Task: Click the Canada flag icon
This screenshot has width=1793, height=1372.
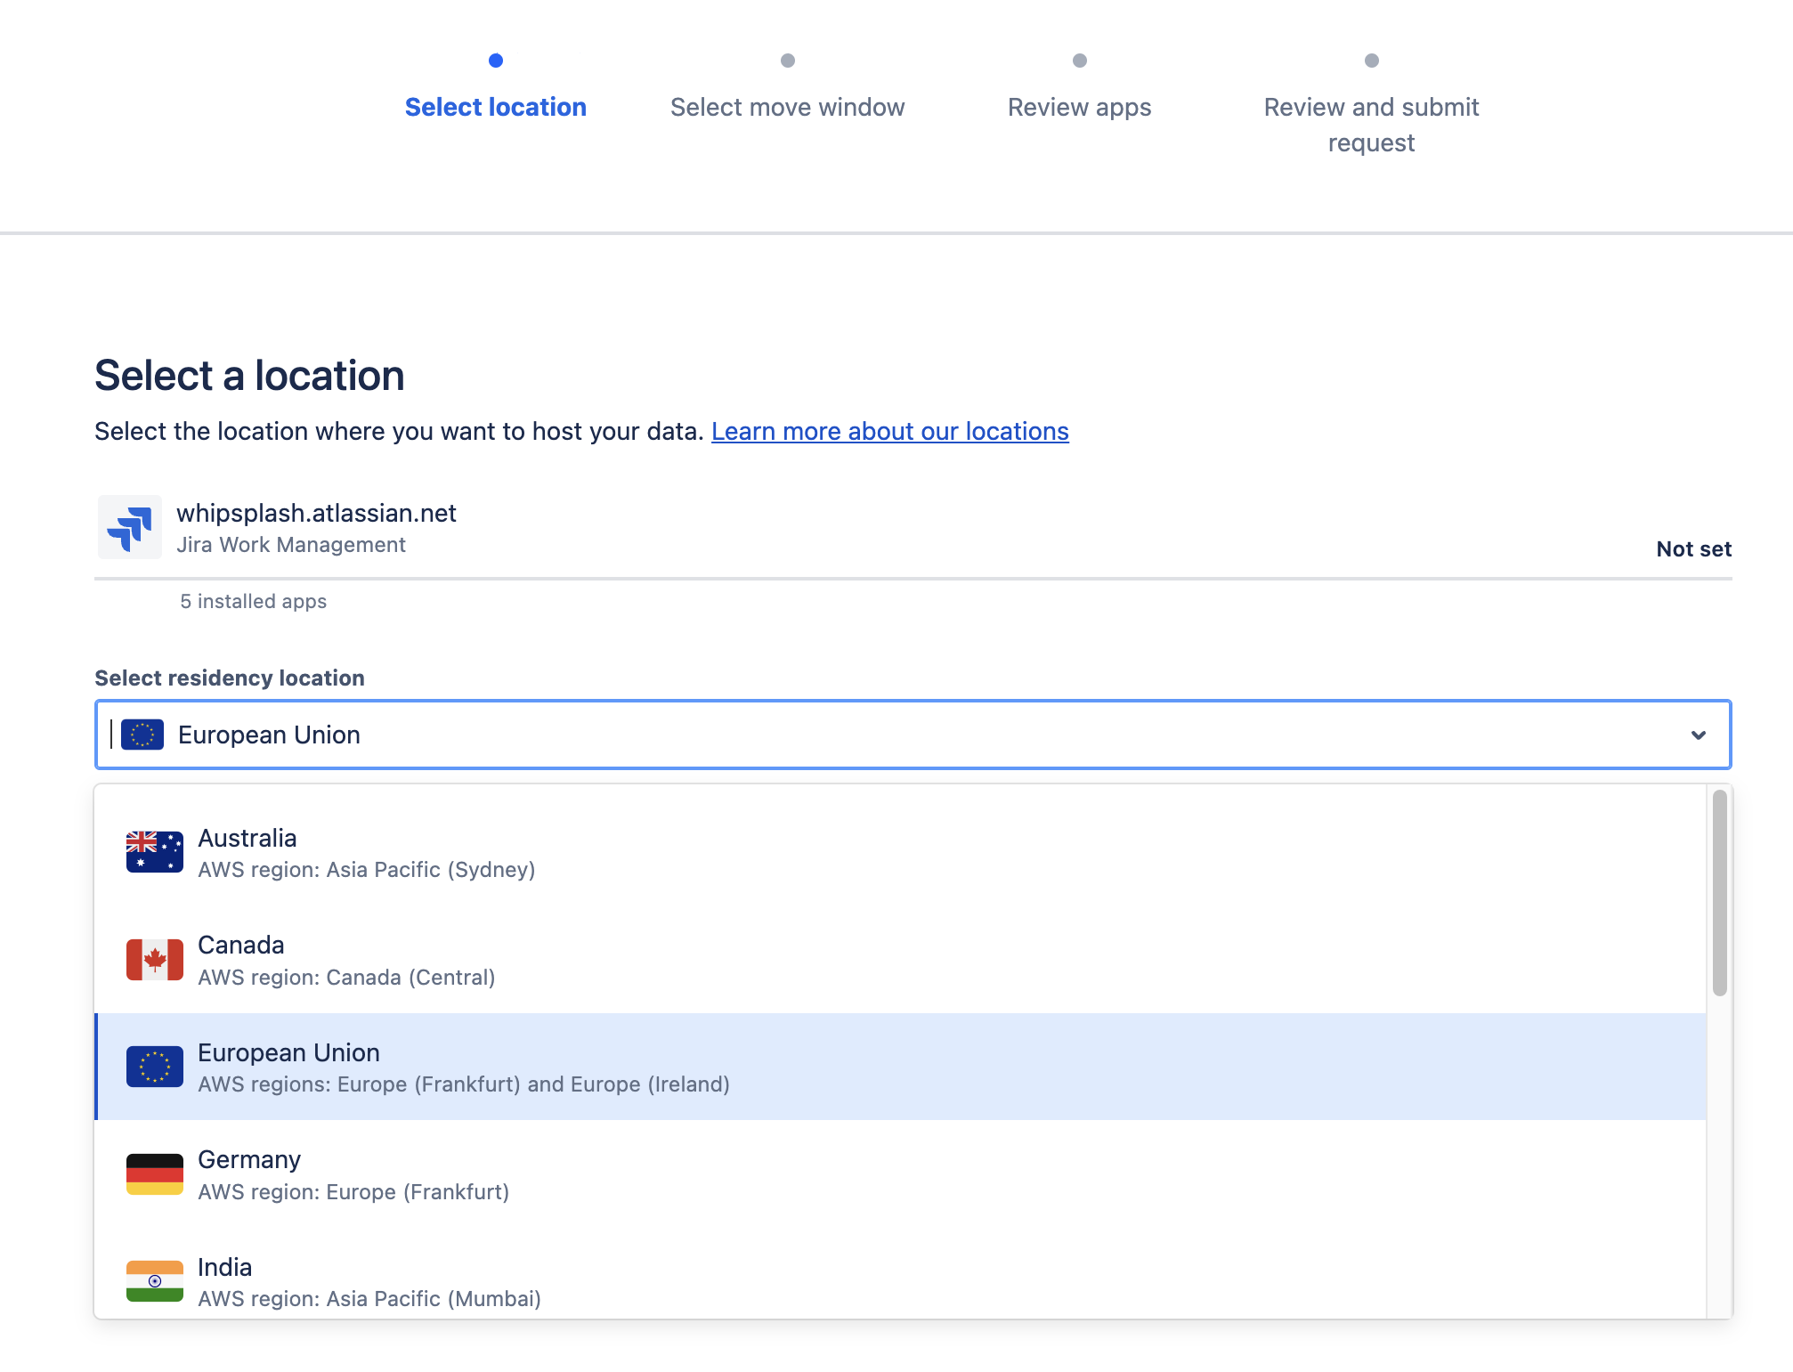Action: pos(154,960)
